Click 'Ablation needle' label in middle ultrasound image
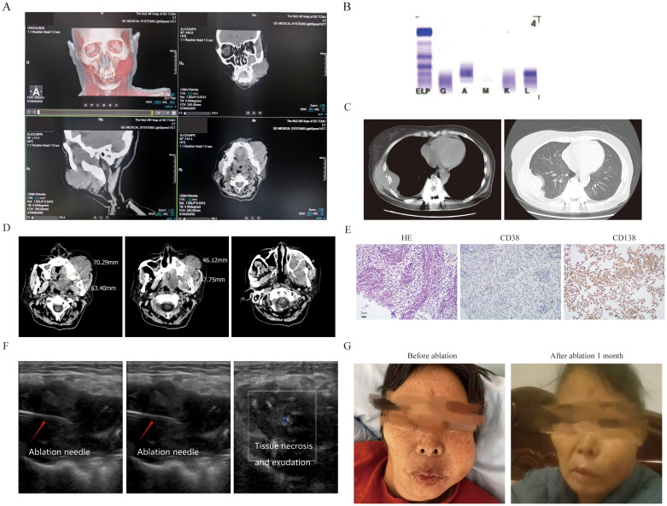This screenshot has width=667, height=506. [x=167, y=452]
